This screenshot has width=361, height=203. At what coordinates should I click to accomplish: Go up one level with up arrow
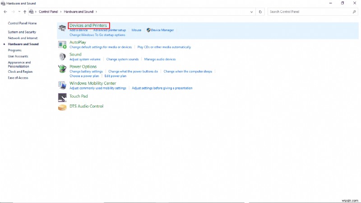25,12
